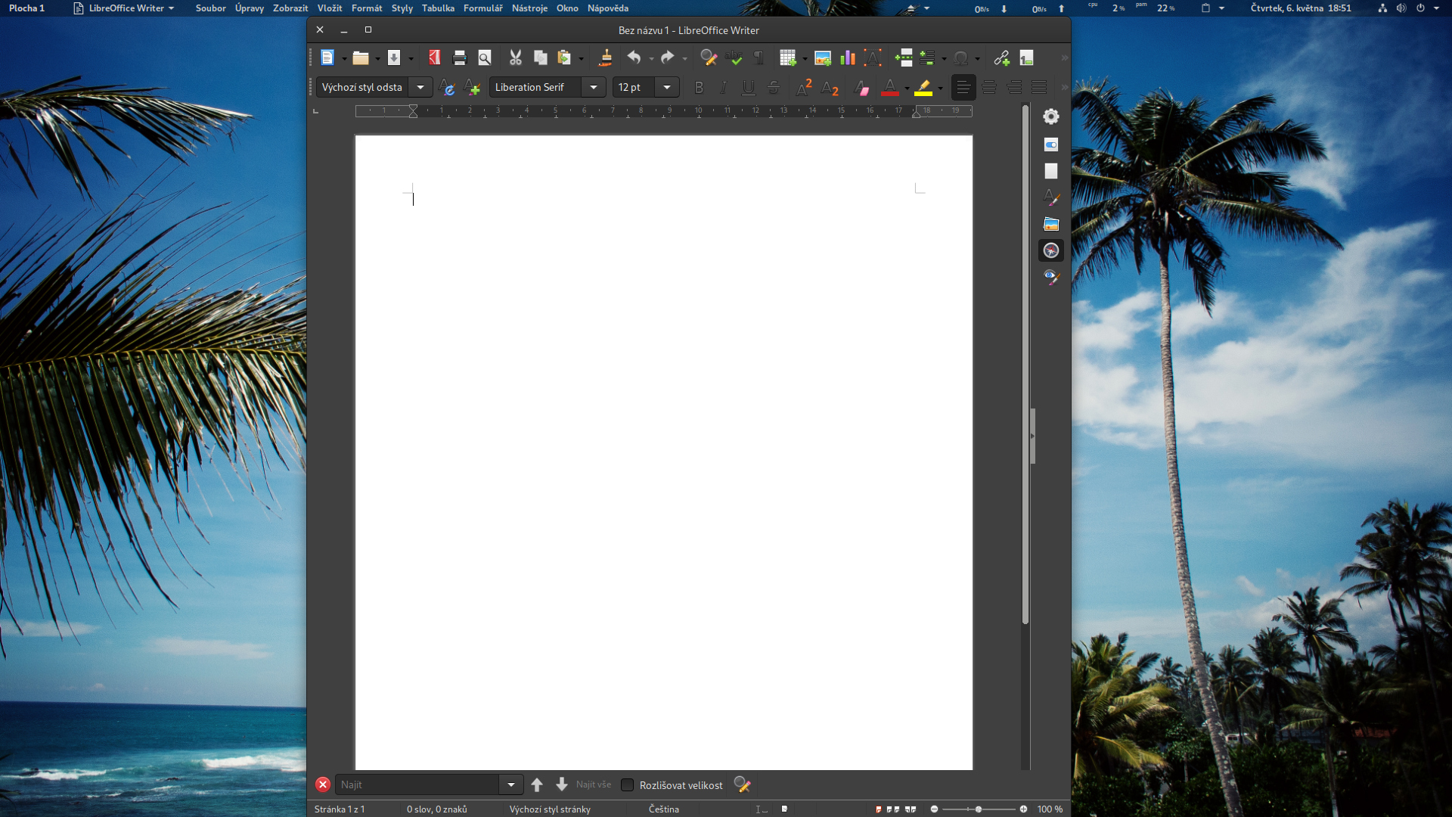Align paragraph right
1452x817 pixels.
coord(1014,88)
